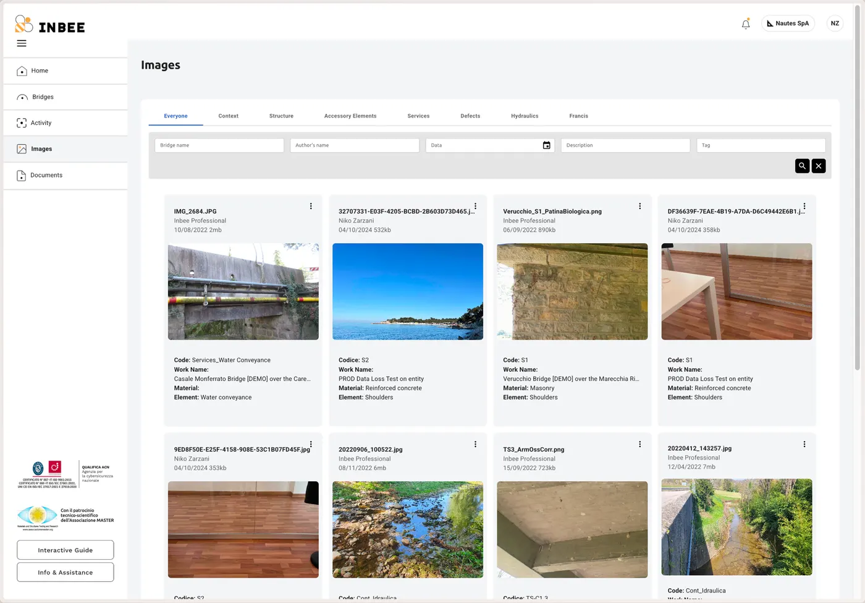Click the Images icon in sidebar
865x603 pixels.
22,149
